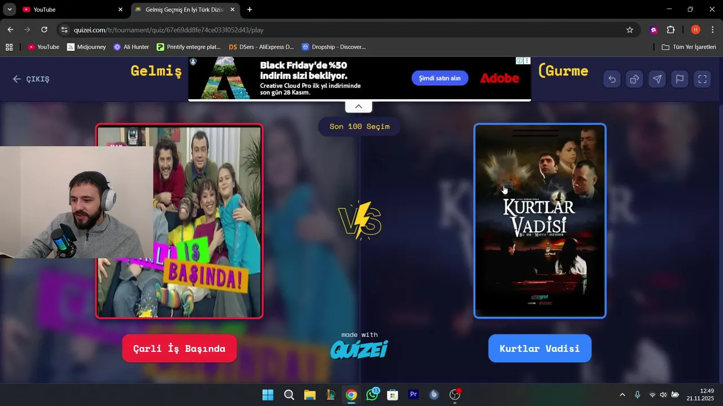
Task: Open the Midjourney bookmark
Action: click(86, 47)
